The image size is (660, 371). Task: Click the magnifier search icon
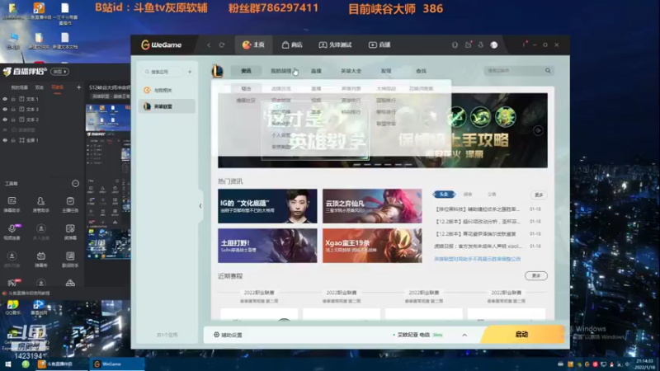(x=548, y=71)
